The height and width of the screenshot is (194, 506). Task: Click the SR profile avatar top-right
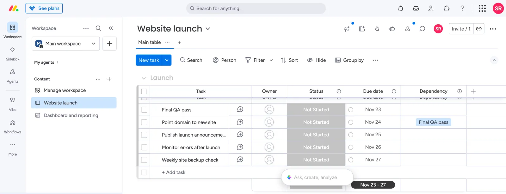click(498, 9)
